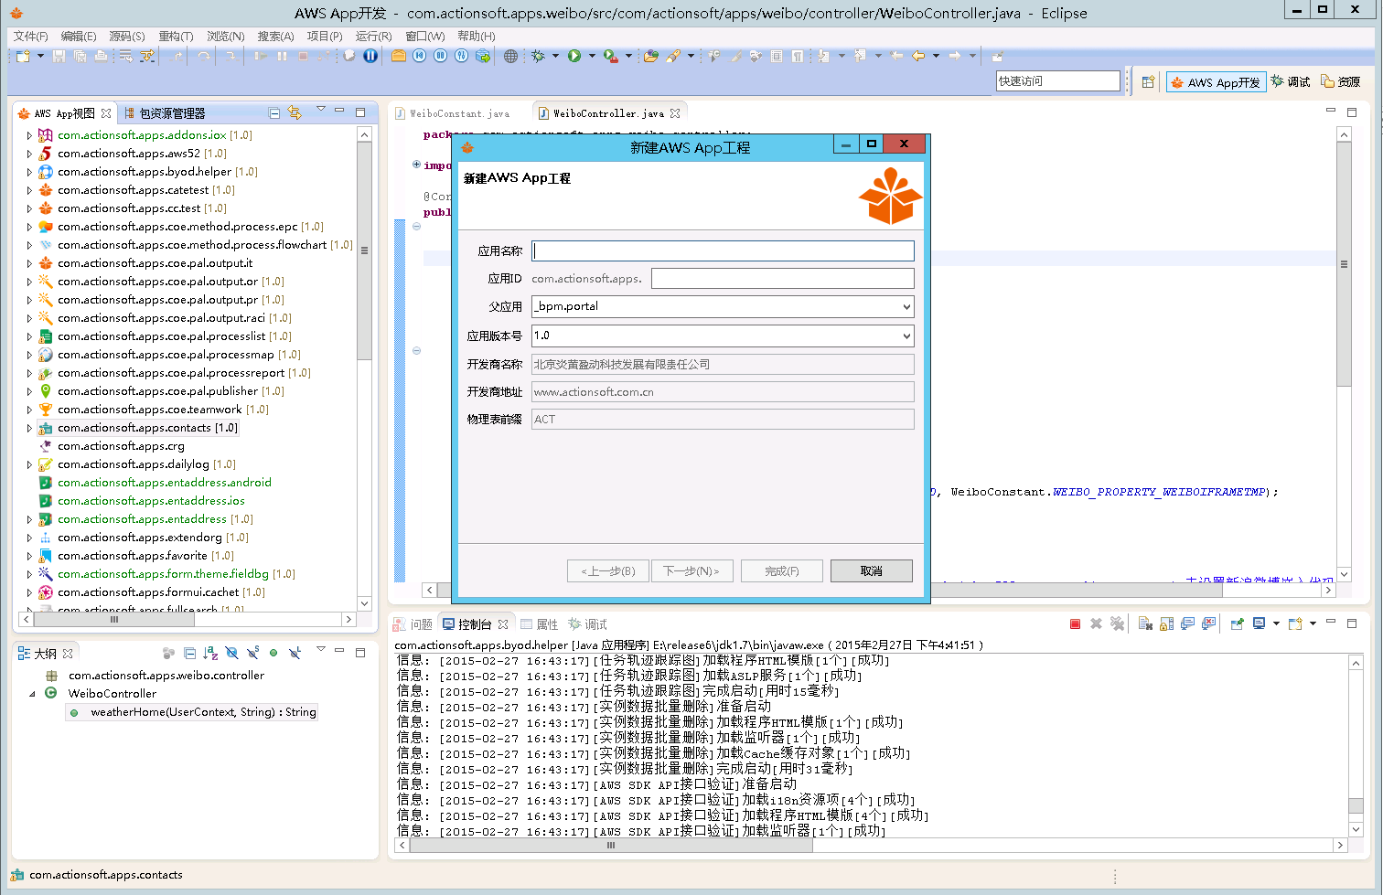Viewport: 1383px width, 895px height.
Task: Click Pin Console icon
Action: point(1237,624)
